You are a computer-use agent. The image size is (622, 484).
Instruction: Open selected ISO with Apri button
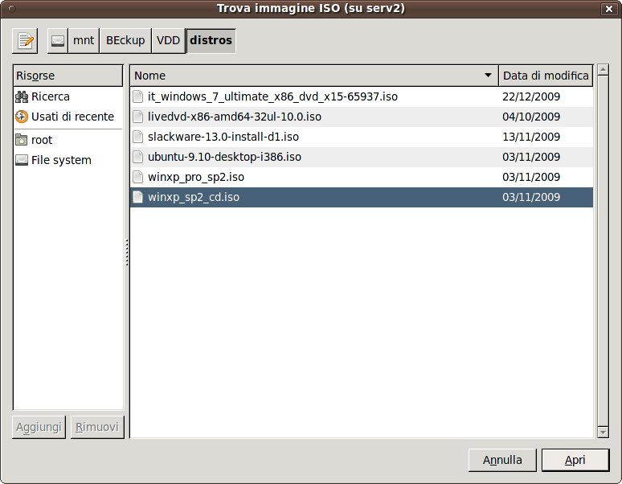pyautogui.click(x=575, y=460)
